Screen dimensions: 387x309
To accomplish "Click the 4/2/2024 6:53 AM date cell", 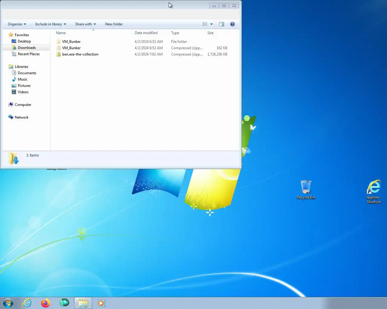I will pyautogui.click(x=148, y=42).
